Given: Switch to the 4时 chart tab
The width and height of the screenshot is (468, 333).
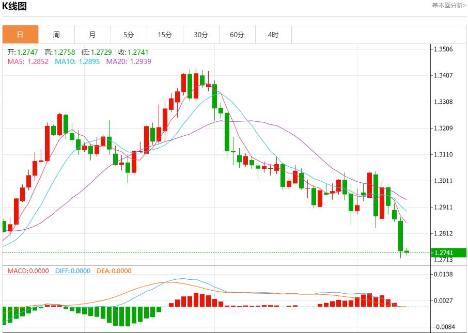Looking at the screenshot, I should coord(273,35).
